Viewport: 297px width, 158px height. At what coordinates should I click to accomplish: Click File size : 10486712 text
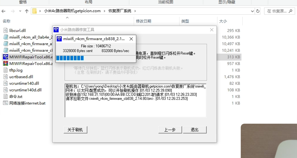coord(96,46)
